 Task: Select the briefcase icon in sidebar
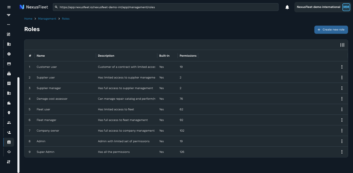point(9,103)
